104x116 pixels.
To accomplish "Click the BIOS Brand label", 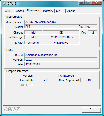I will [19, 55].
